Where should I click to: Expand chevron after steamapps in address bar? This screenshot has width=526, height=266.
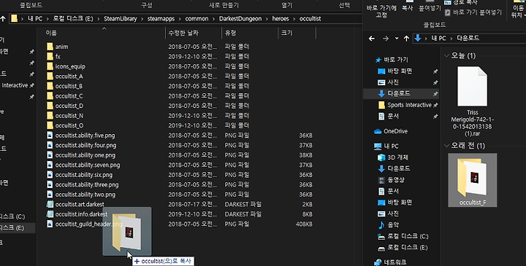pos(180,19)
